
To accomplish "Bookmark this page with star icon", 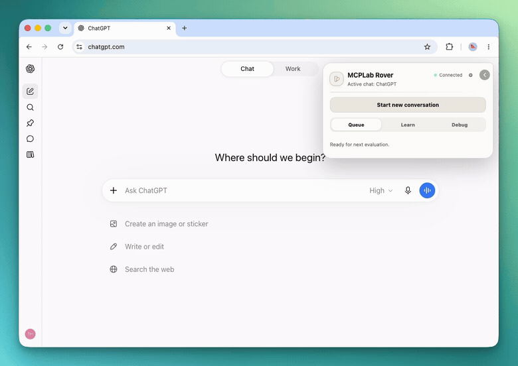I will (x=427, y=47).
